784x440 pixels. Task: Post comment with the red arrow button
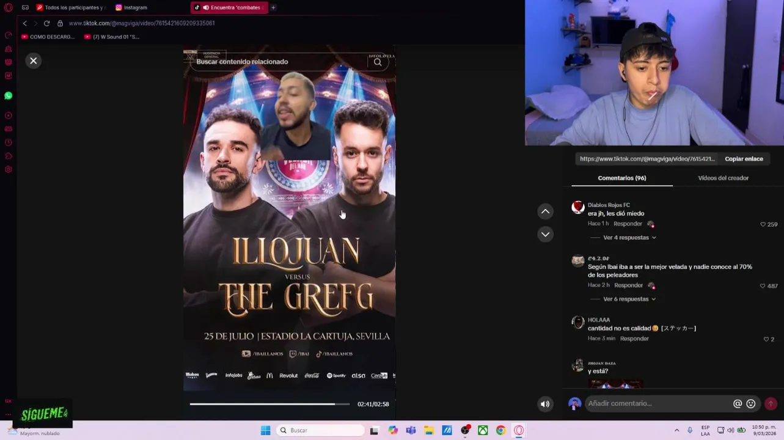(x=771, y=403)
